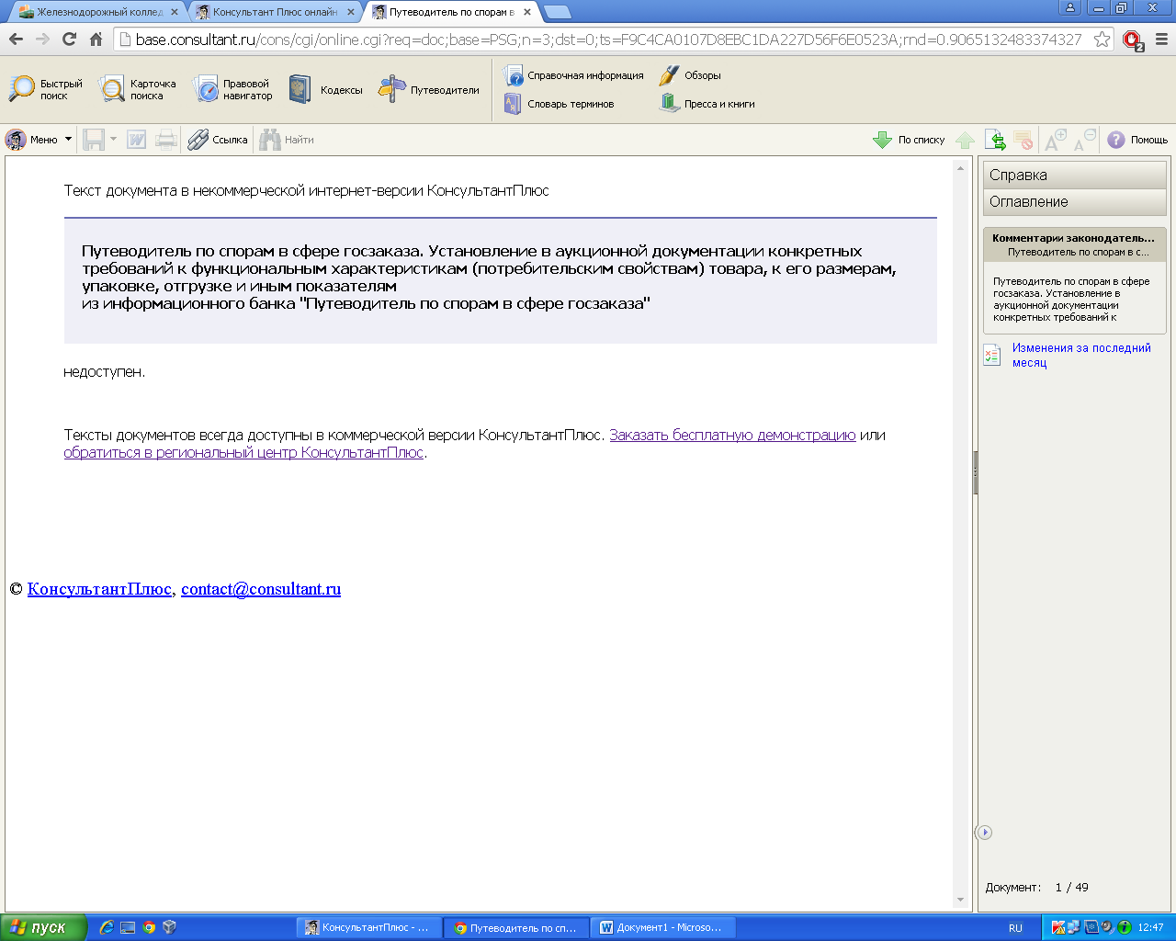1176x941 pixels.
Task: Click the save diskette icon
Action: pos(94,140)
